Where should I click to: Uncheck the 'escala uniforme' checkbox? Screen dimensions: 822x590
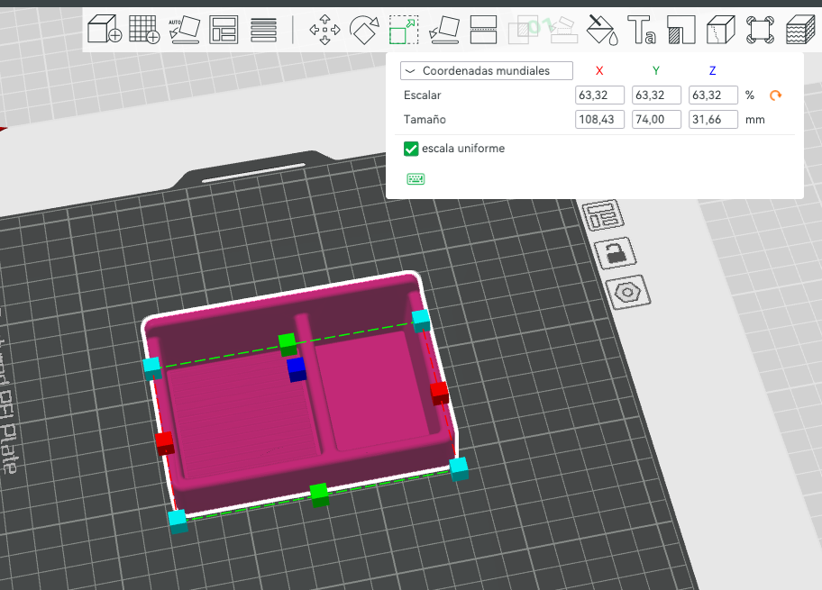[x=411, y=149]
